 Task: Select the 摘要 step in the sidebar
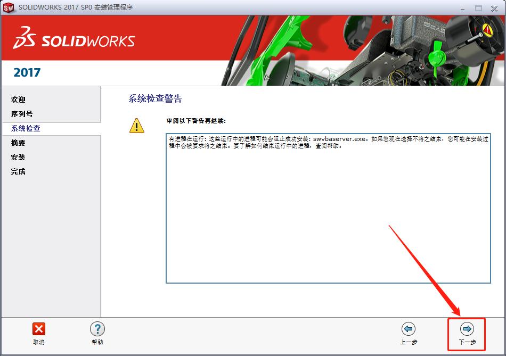17,142
